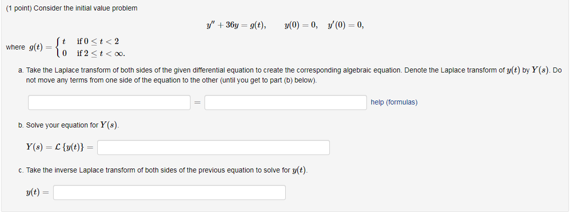Open the help (formulas) link
The height and width of the screenshot is (212, 572).
tap(394, 102)
